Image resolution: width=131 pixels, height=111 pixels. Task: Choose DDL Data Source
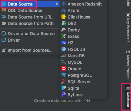[30, 10]
